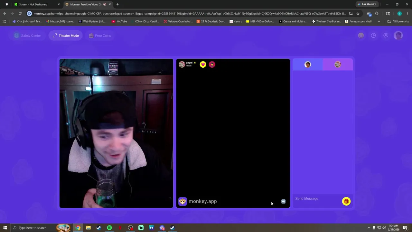Close the Kick Dashboard tab

(x=59, y=5)
